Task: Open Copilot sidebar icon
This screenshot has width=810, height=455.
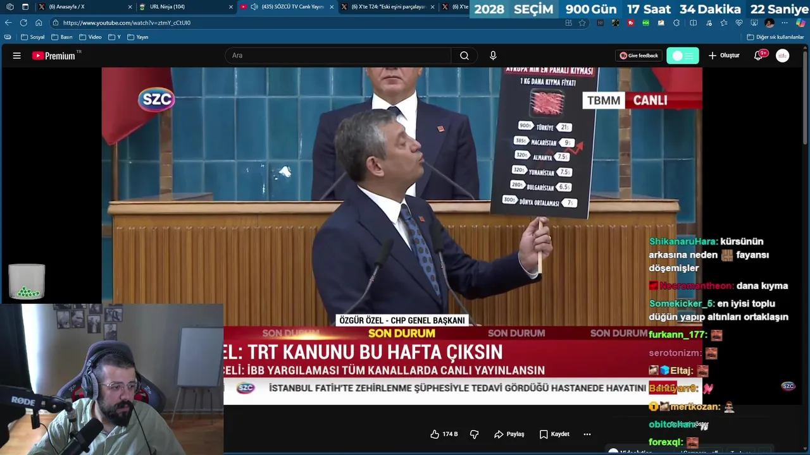Action: (801, 23)
